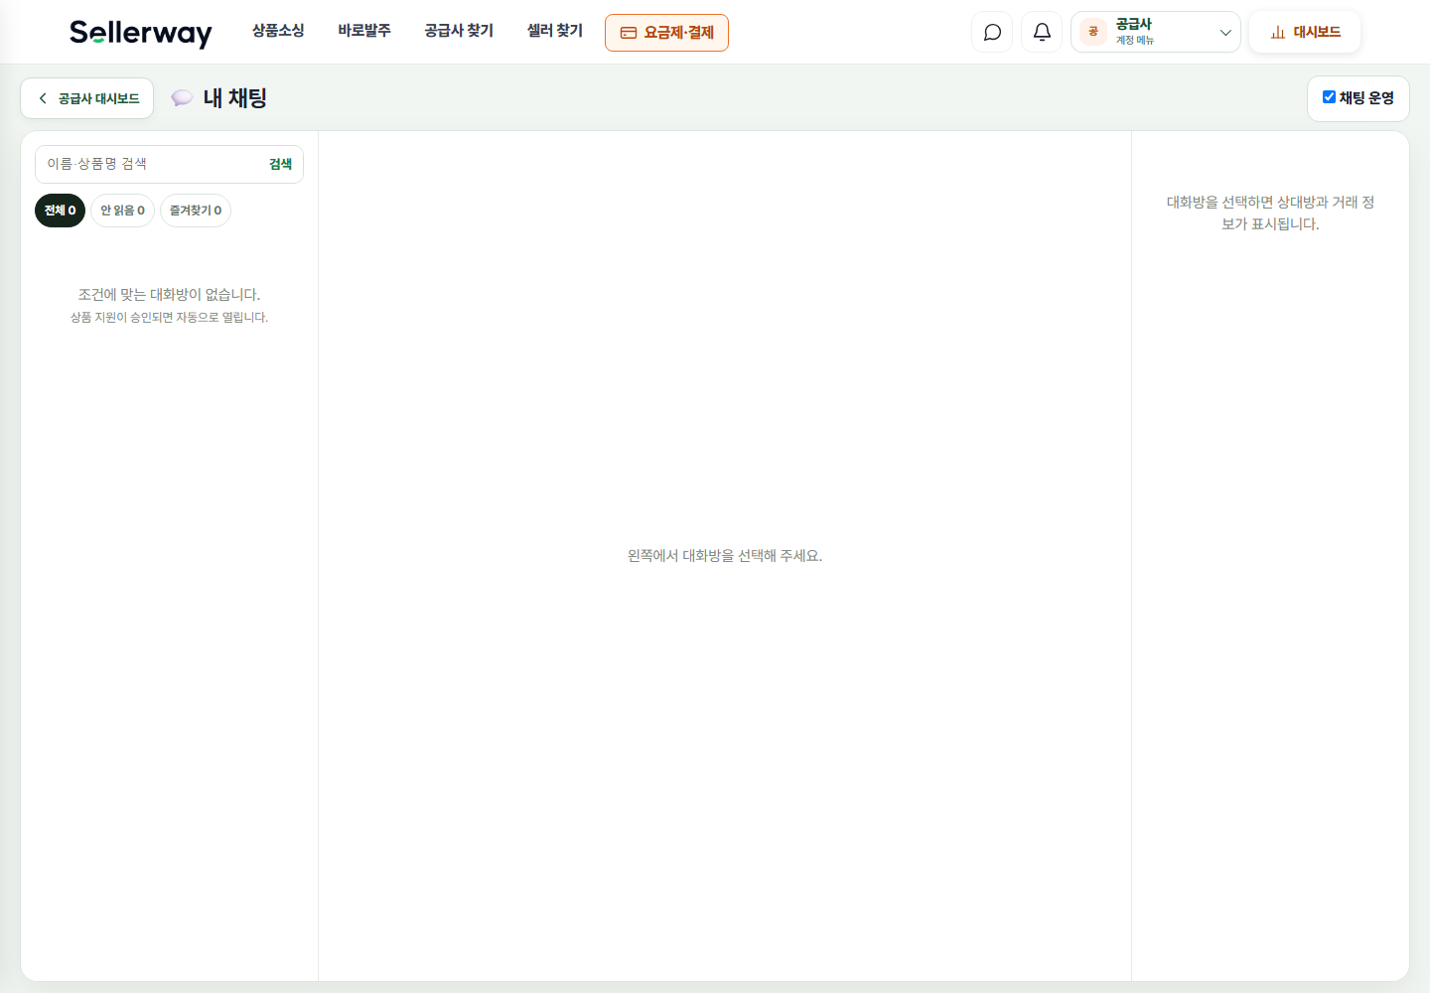
Task: Open the notifications bell icon
Action: [x=1042, y=32]
